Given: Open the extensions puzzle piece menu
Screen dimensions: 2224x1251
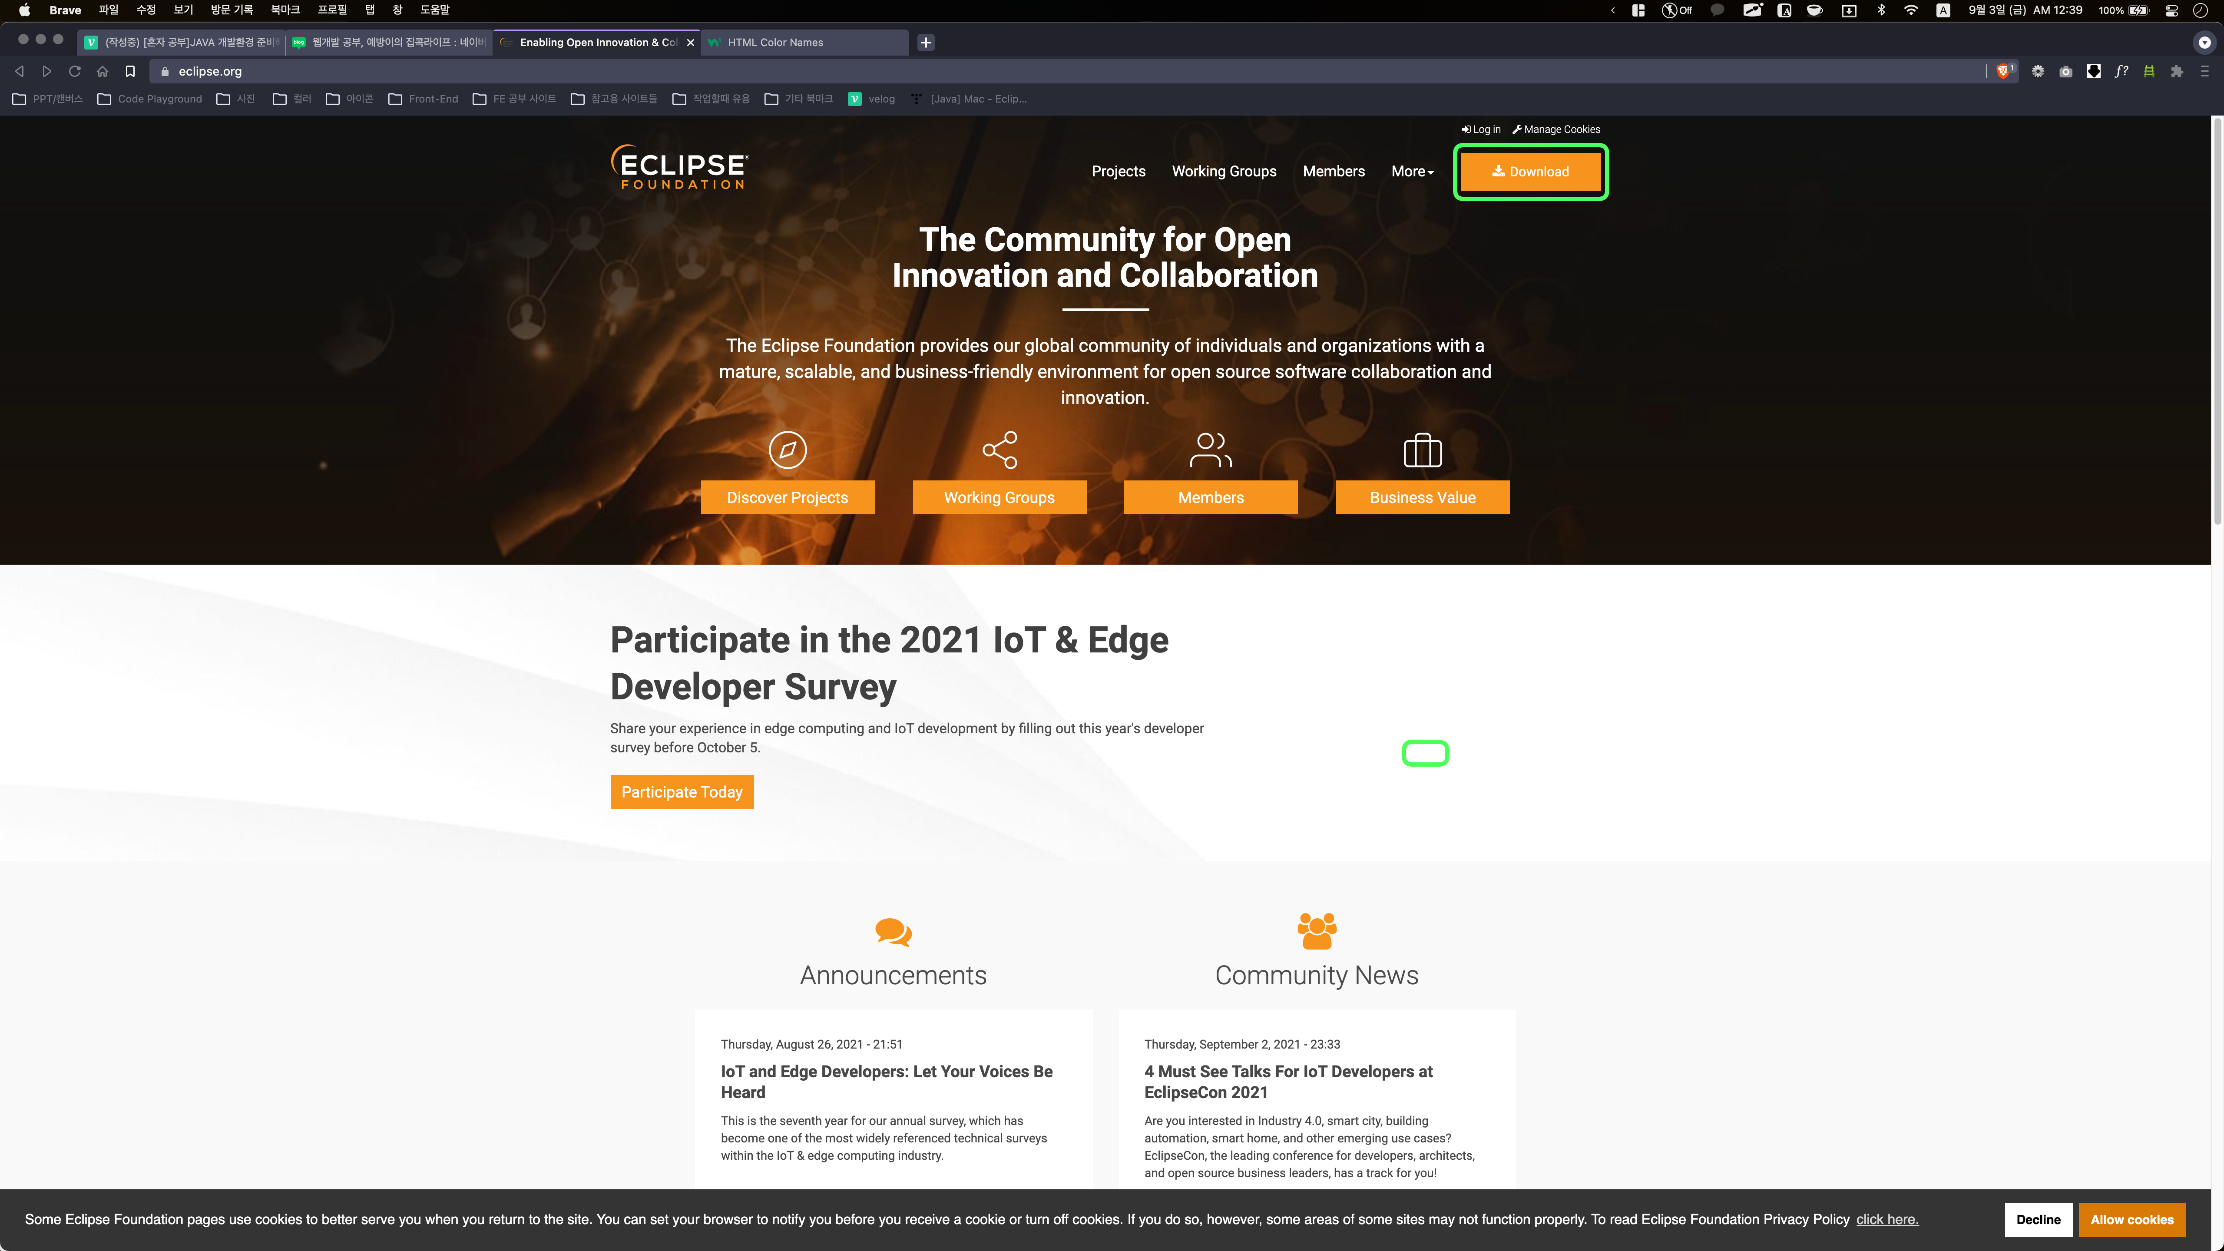Looking at the screenshot, I should pos(2177,72).
